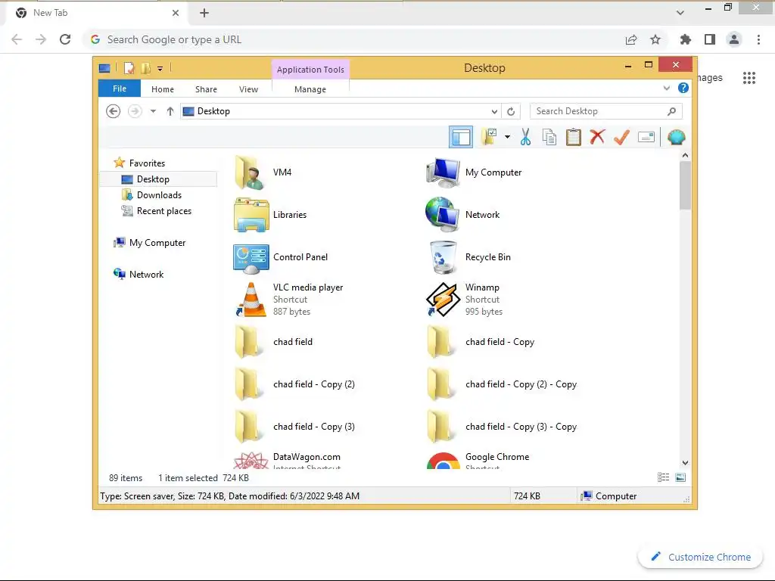Click the explorer Forward arrow button
775x581 pixels.
(135, 111)
